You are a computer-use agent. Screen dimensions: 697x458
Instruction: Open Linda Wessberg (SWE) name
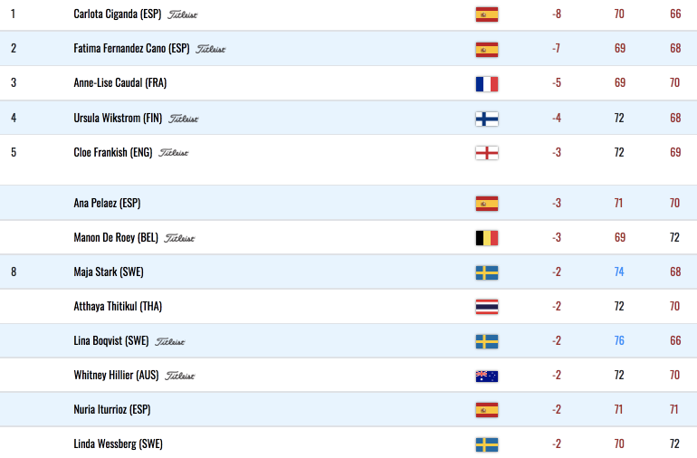(x=119, y=444)
